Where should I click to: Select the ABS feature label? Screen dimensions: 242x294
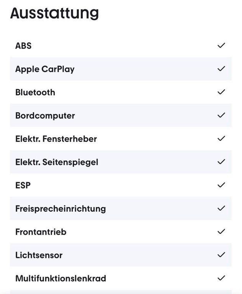click(23, 46)
